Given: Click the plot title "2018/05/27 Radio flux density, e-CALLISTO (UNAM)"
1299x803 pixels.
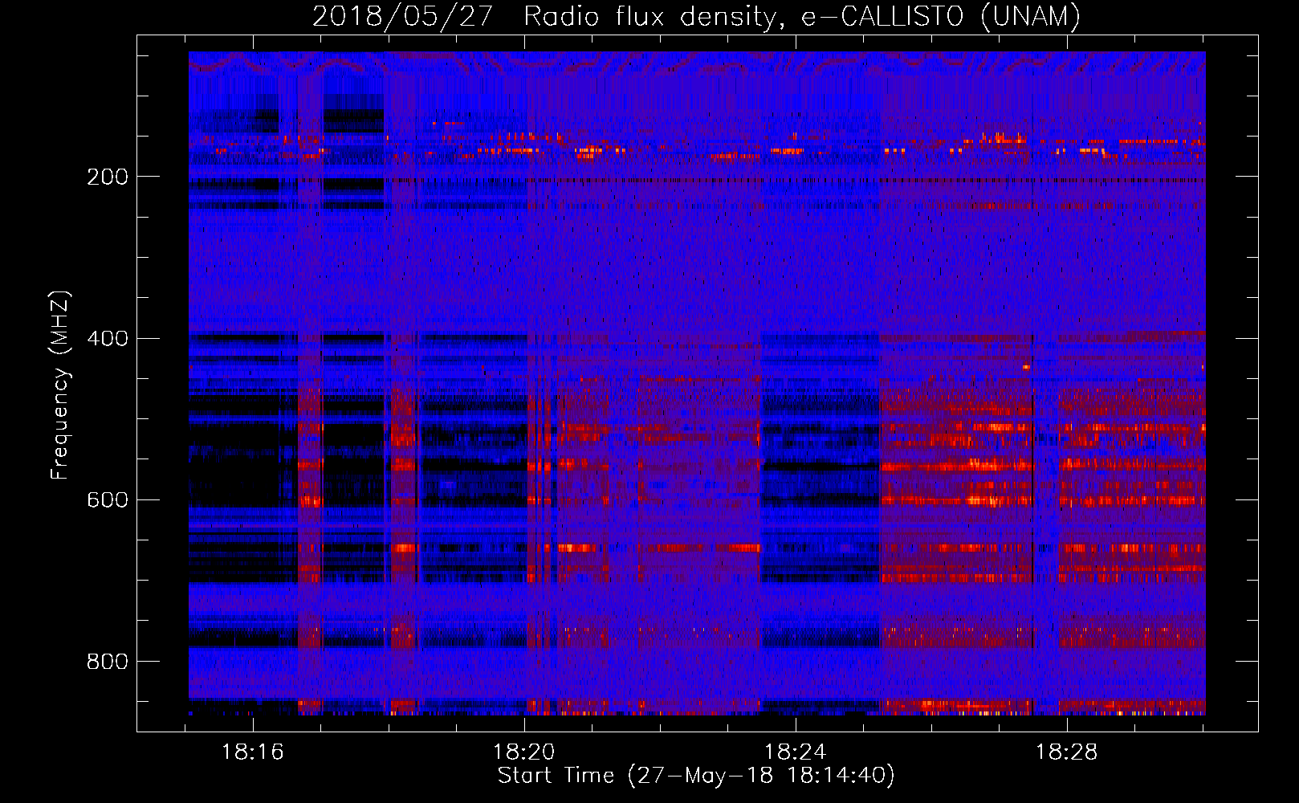Looking at the screenshot, I should coord(696,16).
